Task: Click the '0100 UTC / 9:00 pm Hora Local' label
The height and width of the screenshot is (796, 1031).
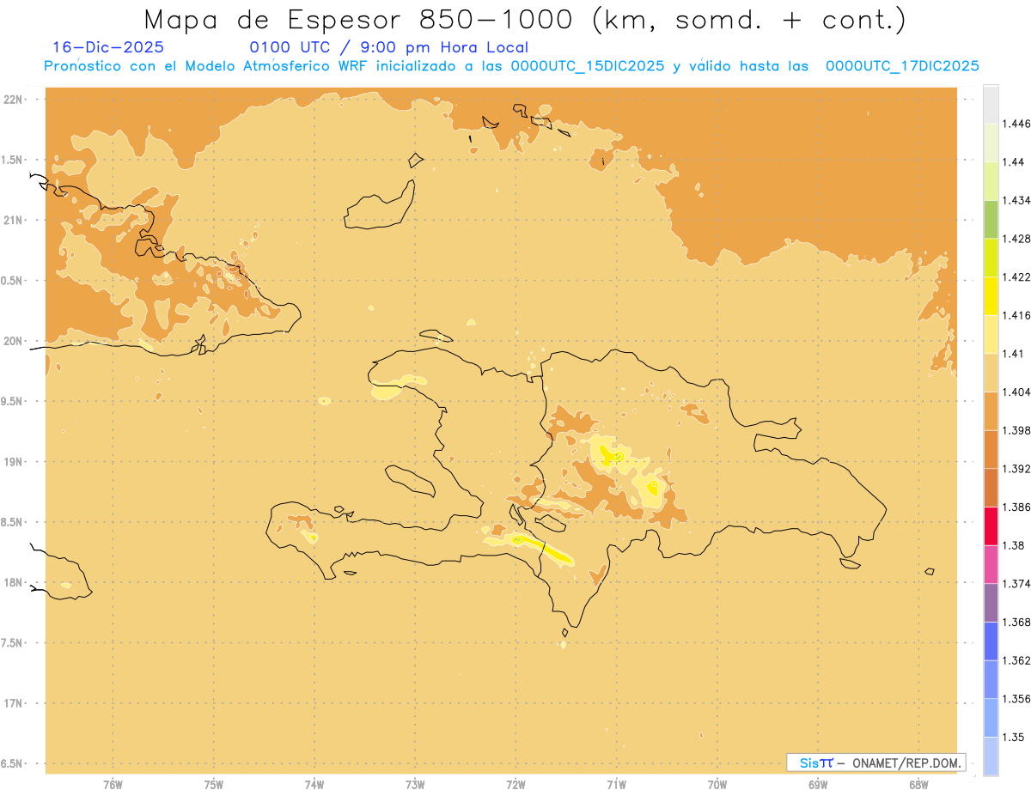Action: 389,48
